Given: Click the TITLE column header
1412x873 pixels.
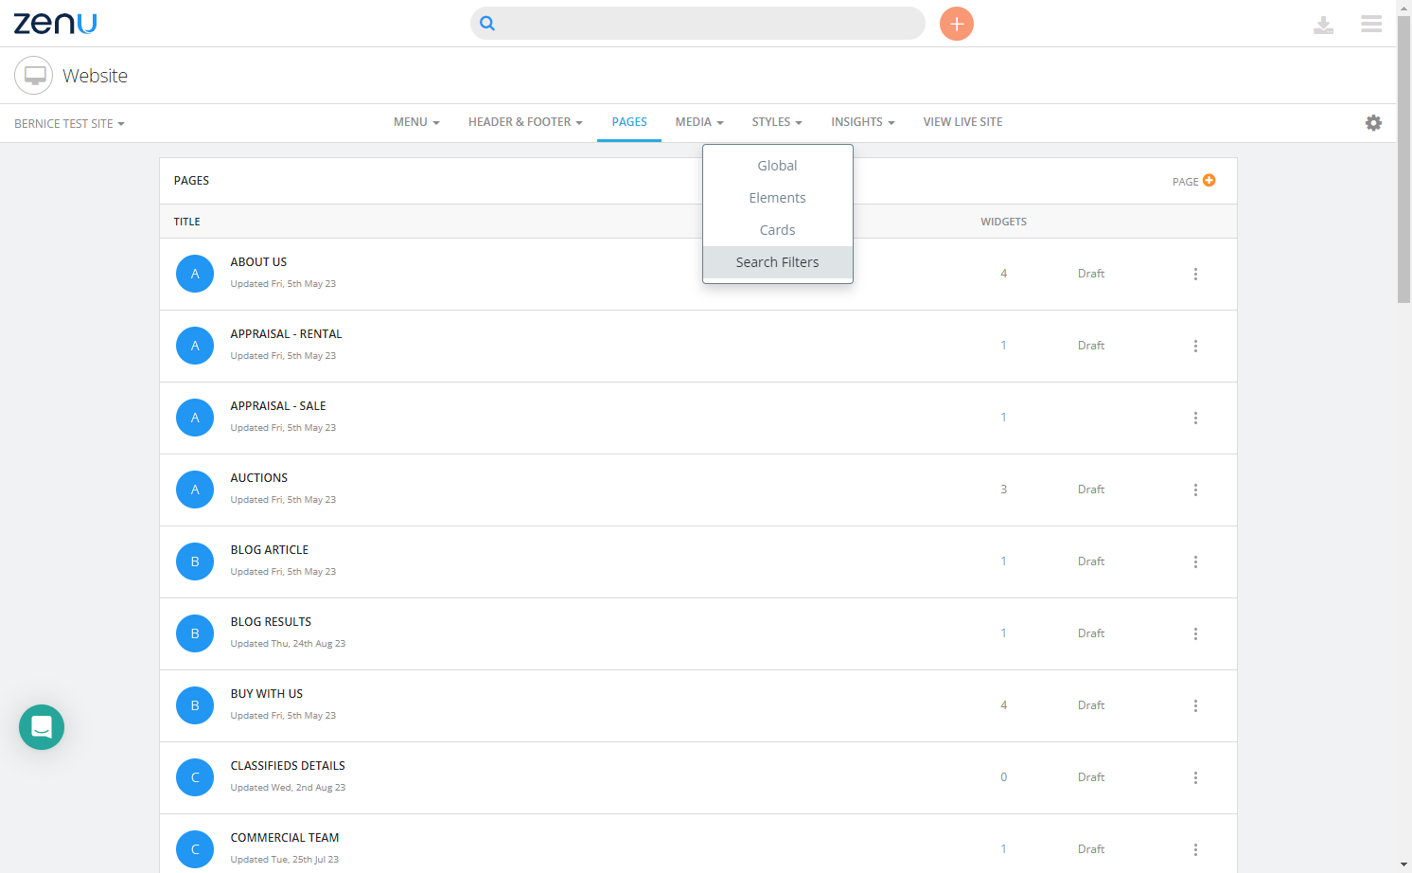Looking at the screenshot, I should coord(187,222).
